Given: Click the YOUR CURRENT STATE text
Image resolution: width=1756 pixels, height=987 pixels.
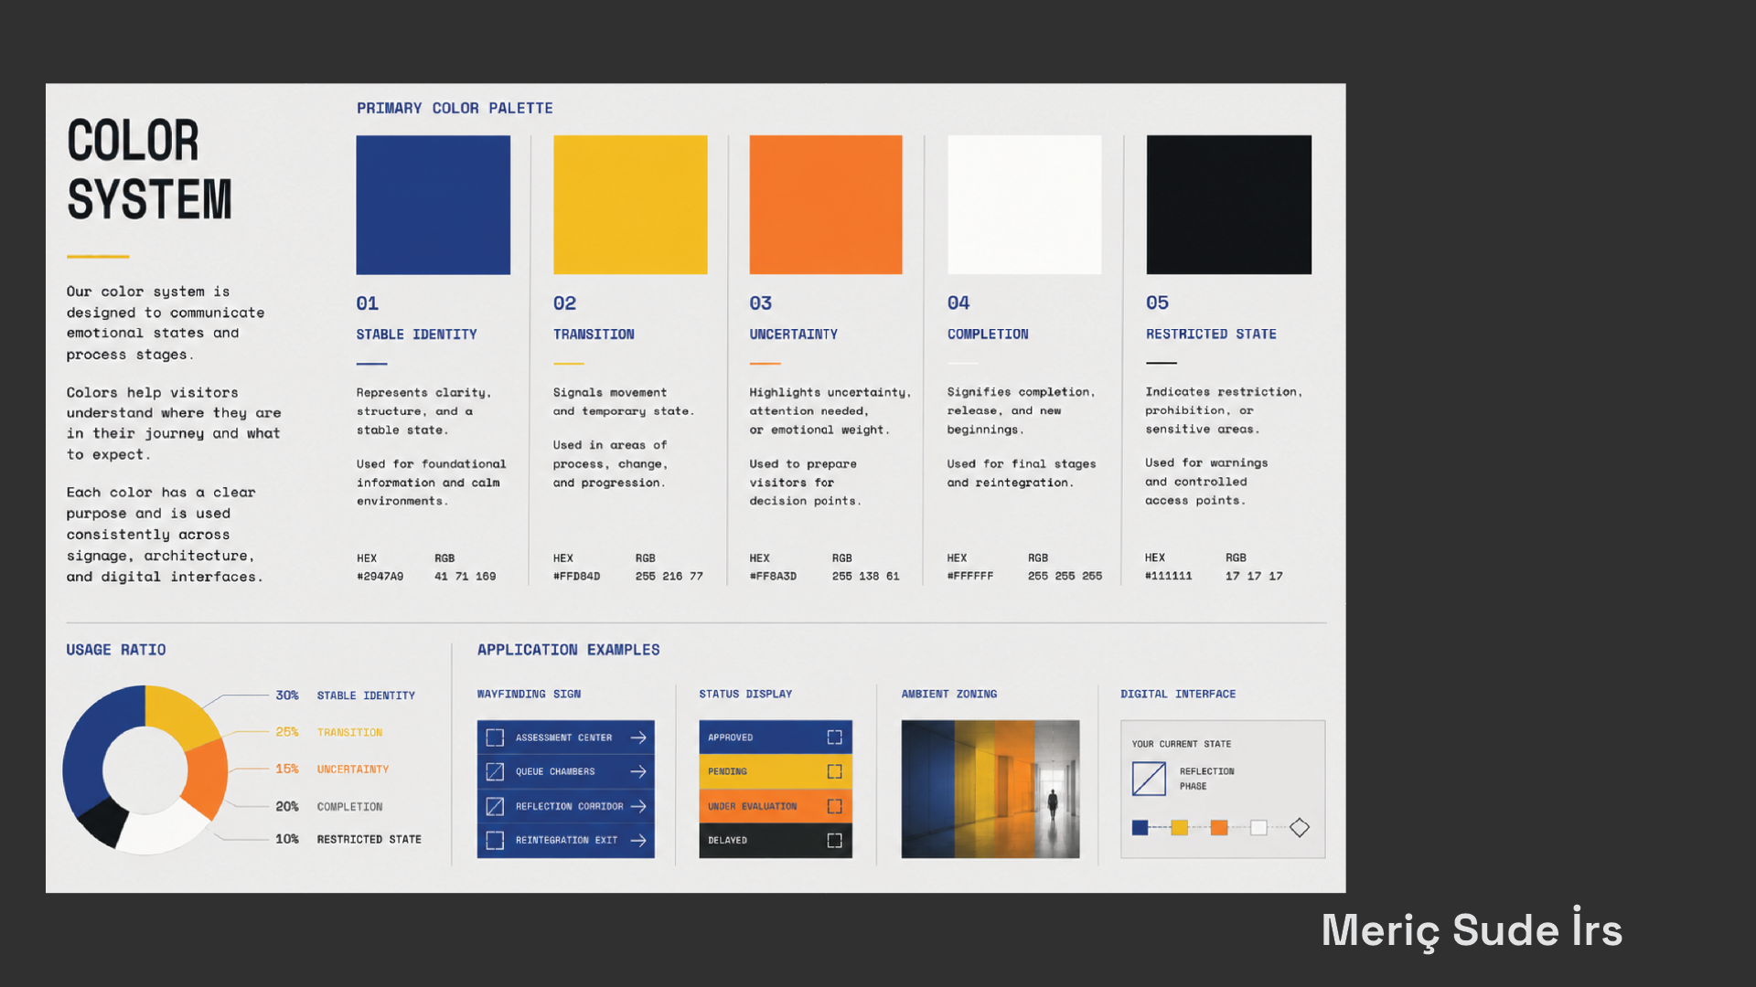Looking at the screenshot, I should click(1182, 744).
